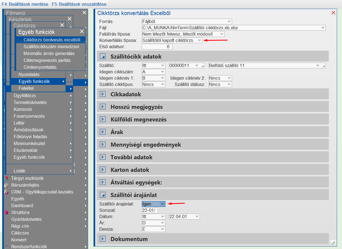Click the CRM Ügyfélkapcsolat-kezelés icon
342x249 pixels.
pos(6,192)
